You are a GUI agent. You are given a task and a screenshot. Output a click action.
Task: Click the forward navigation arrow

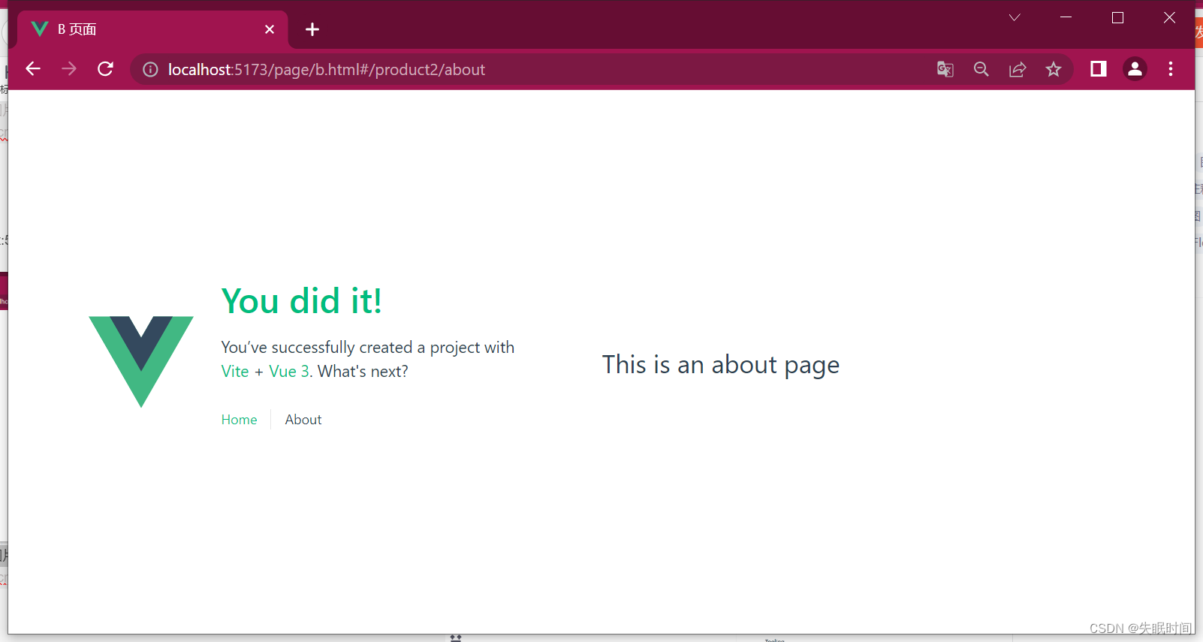click(69, 69)
